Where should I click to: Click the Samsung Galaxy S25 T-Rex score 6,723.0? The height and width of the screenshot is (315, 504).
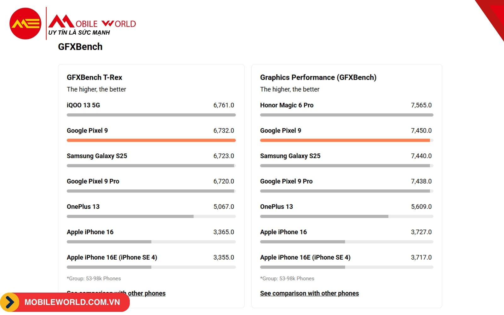pyautogui.click(x=224, y=156)
